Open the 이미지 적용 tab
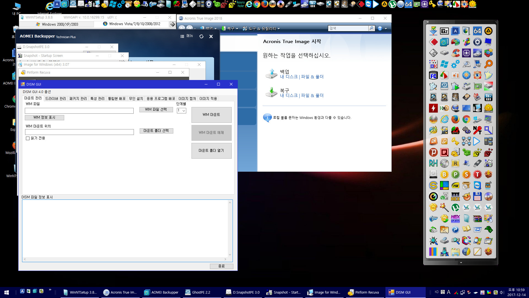Screen dimensions: 529x298 [208, 99]
